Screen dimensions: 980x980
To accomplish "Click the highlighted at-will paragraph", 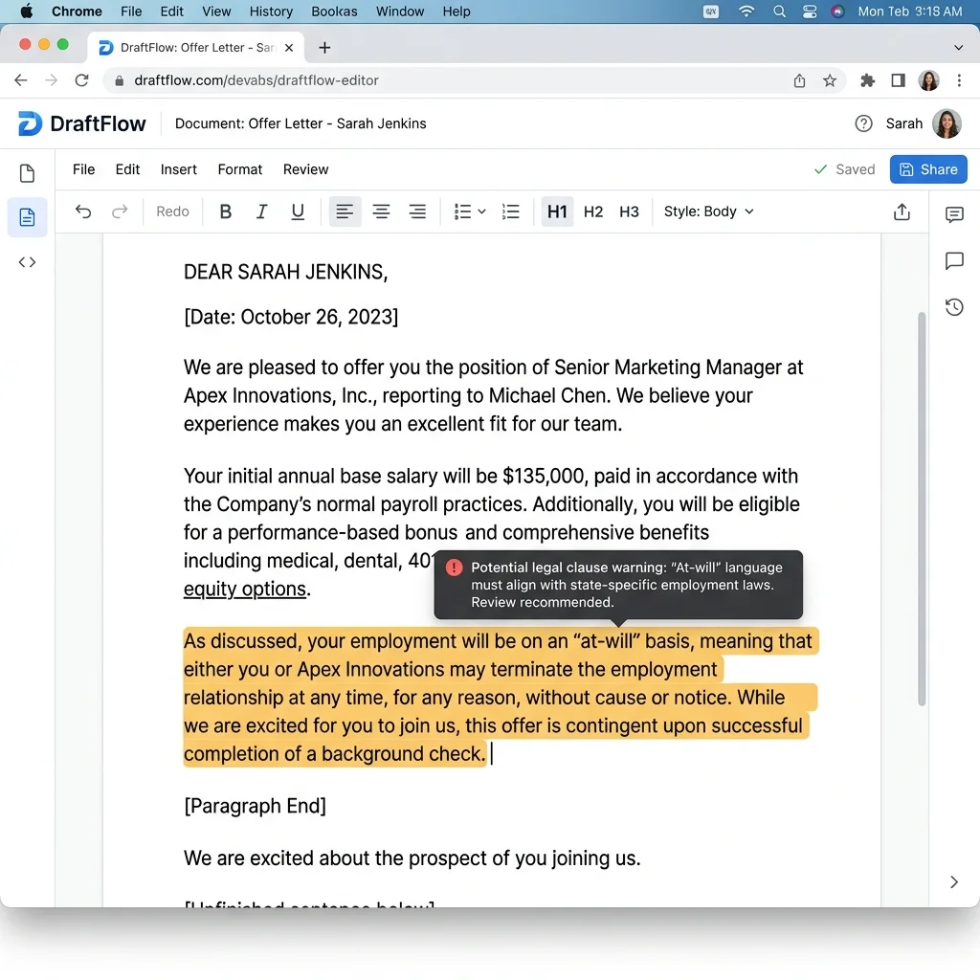I will [x=500, y=698].
